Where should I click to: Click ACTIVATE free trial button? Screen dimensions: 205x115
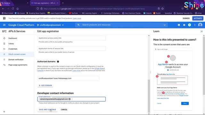coord(198,19)
